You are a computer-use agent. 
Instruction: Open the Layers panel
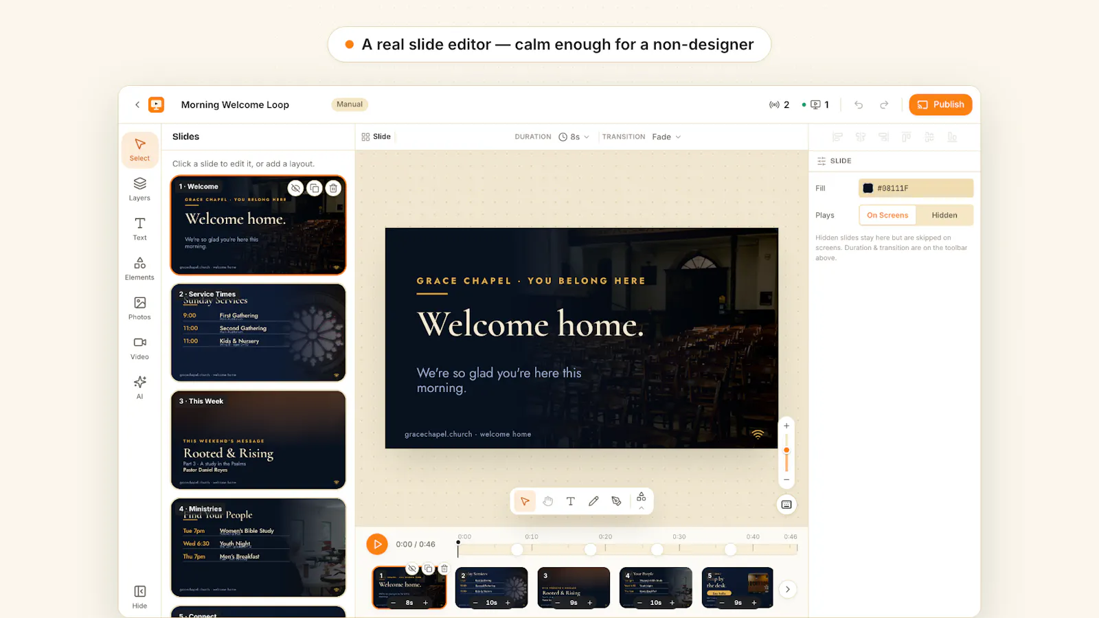(139, 189)
